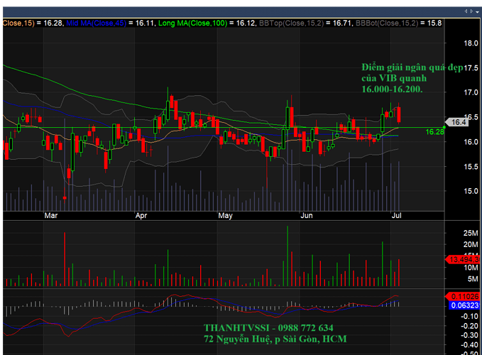Click the red 0.11026 MACD value tag
Screen dimensions: 482x355
(462, 297)
